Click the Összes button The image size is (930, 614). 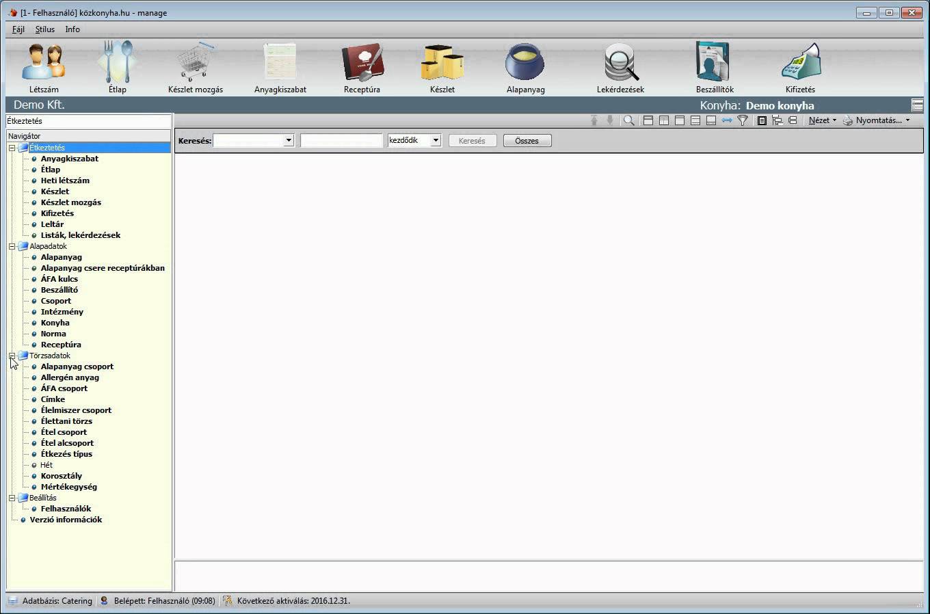[527, 141]
